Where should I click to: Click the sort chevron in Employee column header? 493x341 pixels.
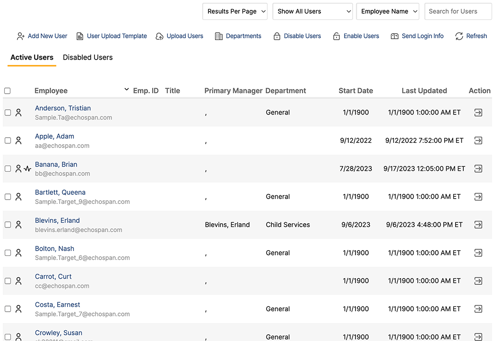126,89
